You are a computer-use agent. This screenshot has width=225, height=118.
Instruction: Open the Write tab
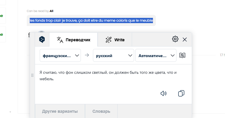point(115,40)
